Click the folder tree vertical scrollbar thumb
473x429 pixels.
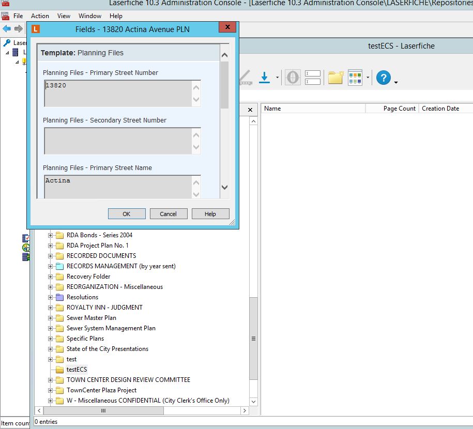tap(254, 339)
